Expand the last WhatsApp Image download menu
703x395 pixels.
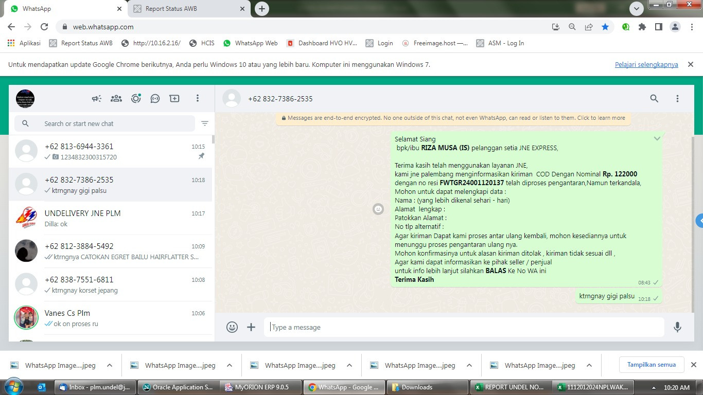(x=589, y=365)
